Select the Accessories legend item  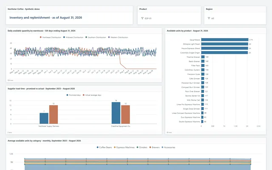click(168, 147)
